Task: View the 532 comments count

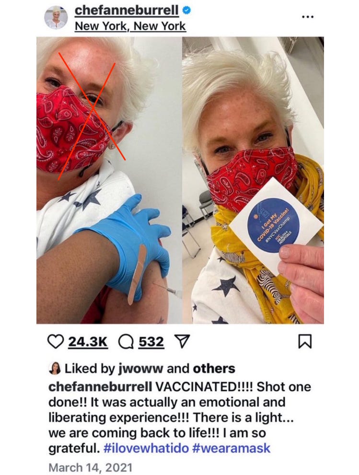Action: pos(151,342)
